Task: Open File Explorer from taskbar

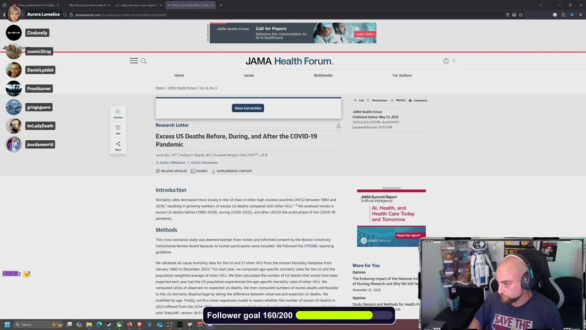Action: [89, 324]
